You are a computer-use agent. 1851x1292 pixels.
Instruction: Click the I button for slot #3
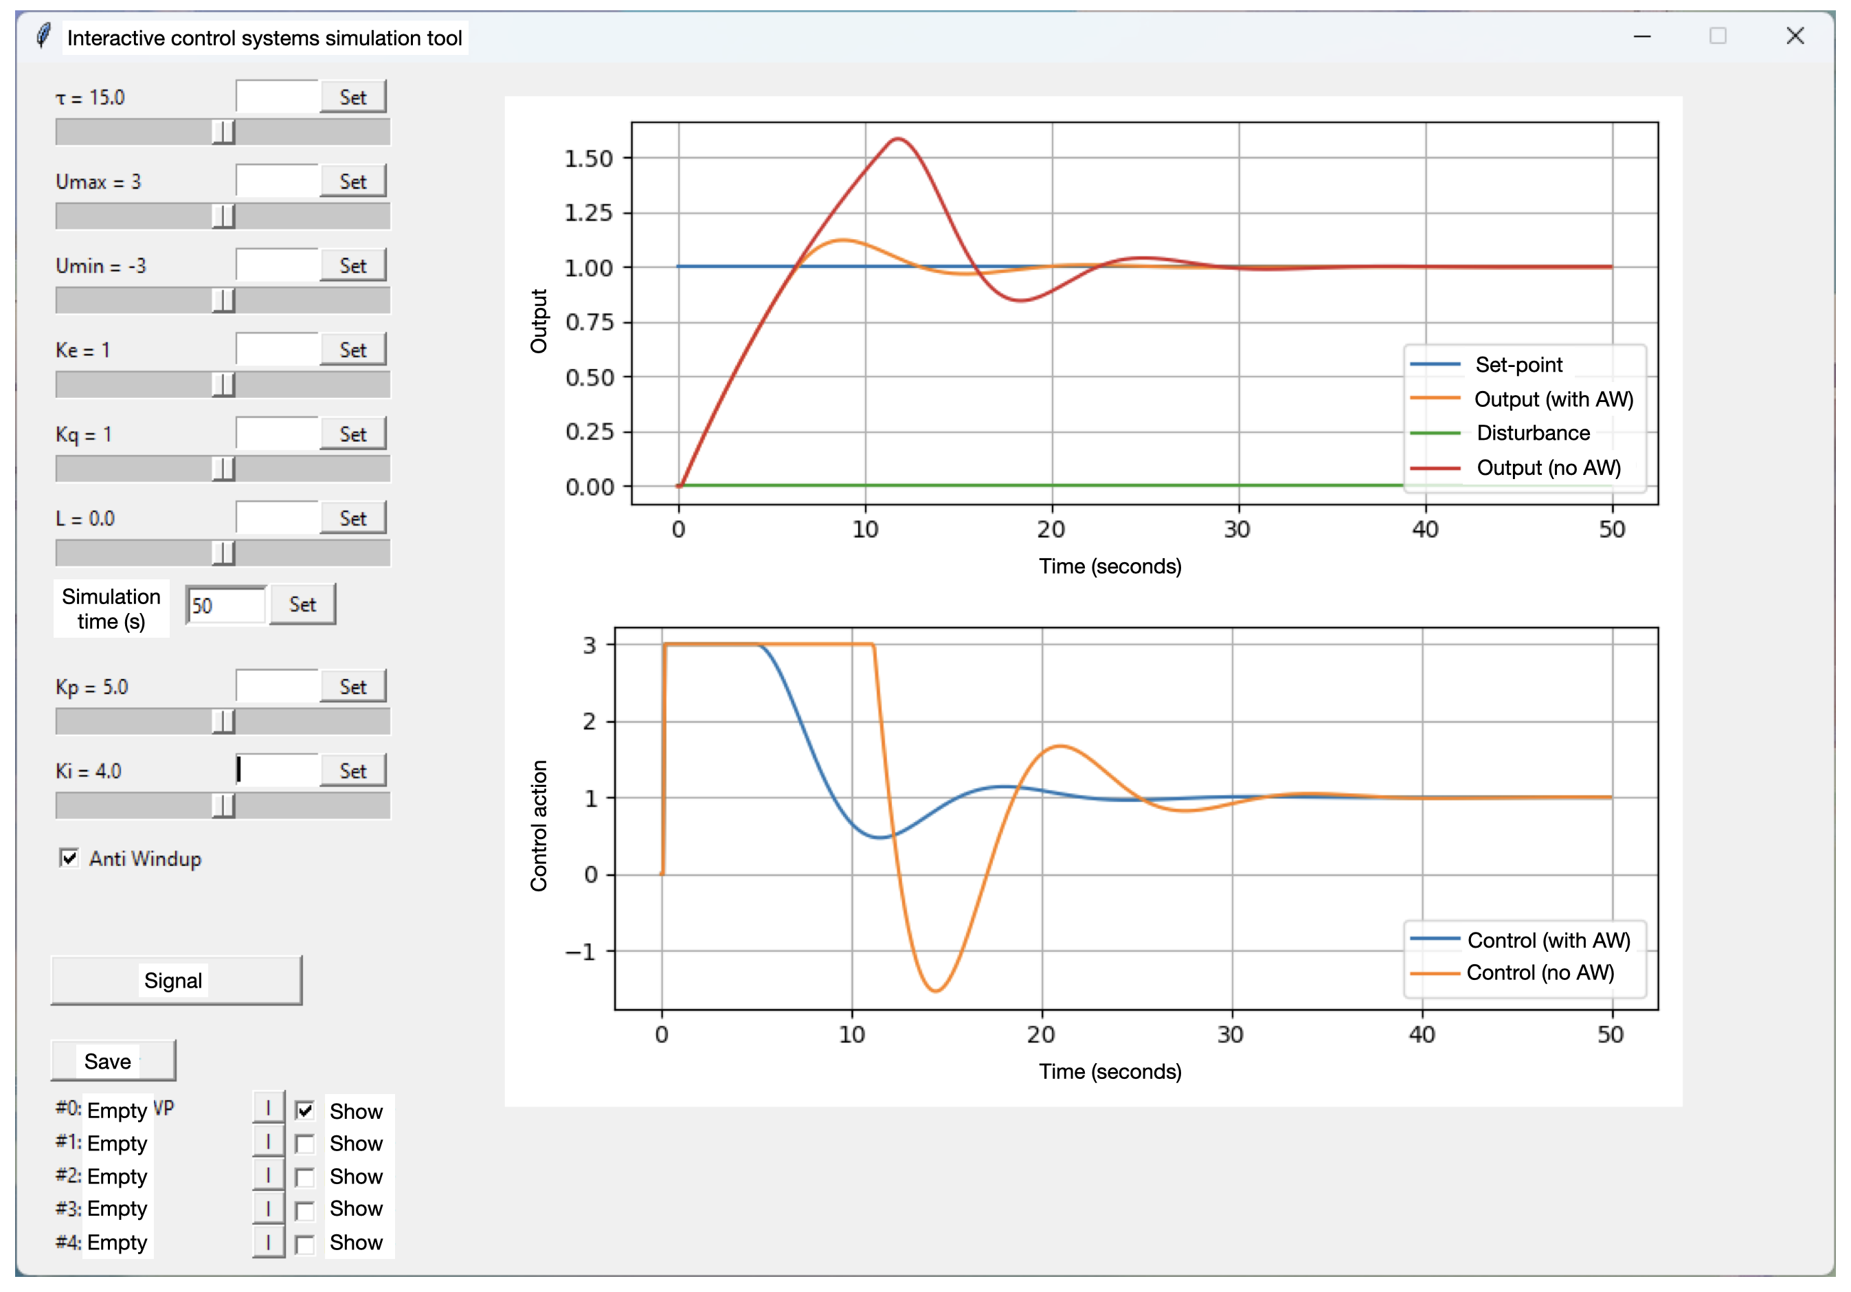coord(269,1208)
